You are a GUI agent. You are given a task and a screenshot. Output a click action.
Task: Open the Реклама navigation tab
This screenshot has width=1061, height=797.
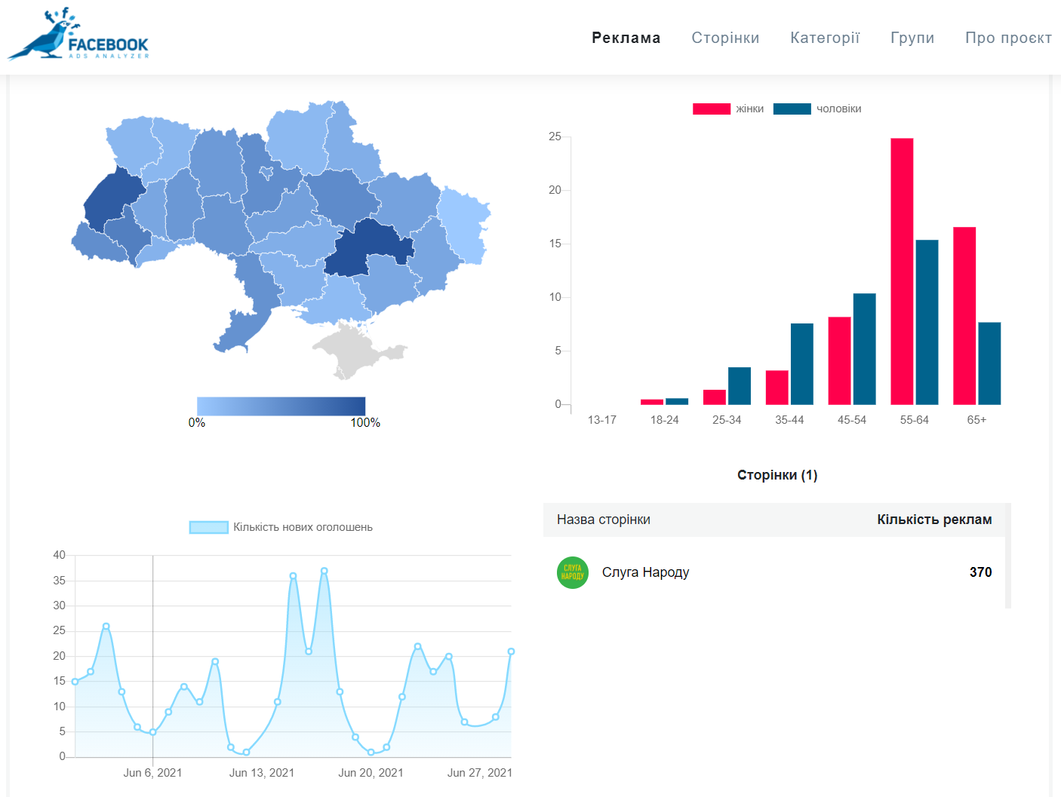tap(626, 38)
